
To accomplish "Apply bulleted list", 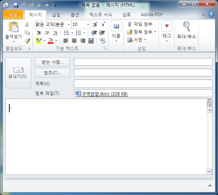I will [67, 33].
